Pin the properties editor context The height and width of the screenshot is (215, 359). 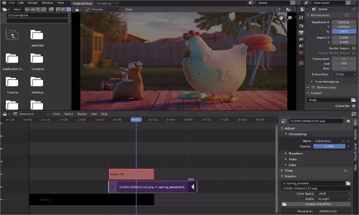[354, 9]
